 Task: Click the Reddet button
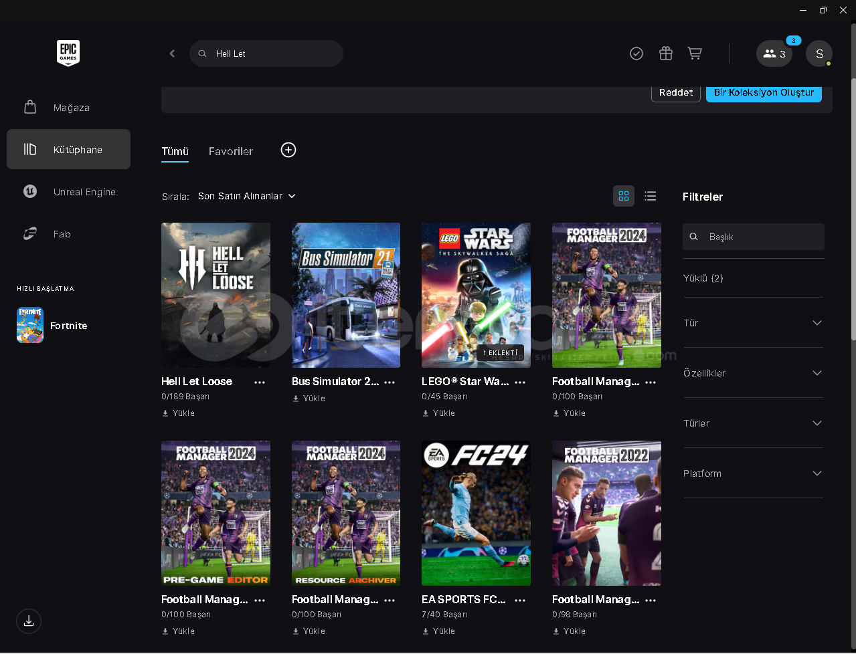click(676, 92)
